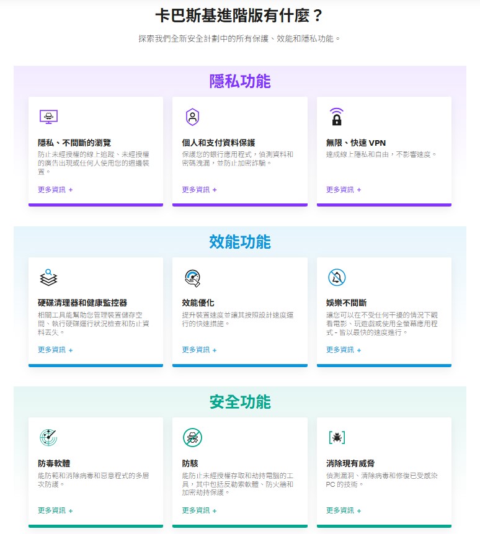Viewport: 480px width, 534px height.
Task: Expand 更多資訊 under 隱私、不間斷的瀏覽
Action: pos(55,190)
